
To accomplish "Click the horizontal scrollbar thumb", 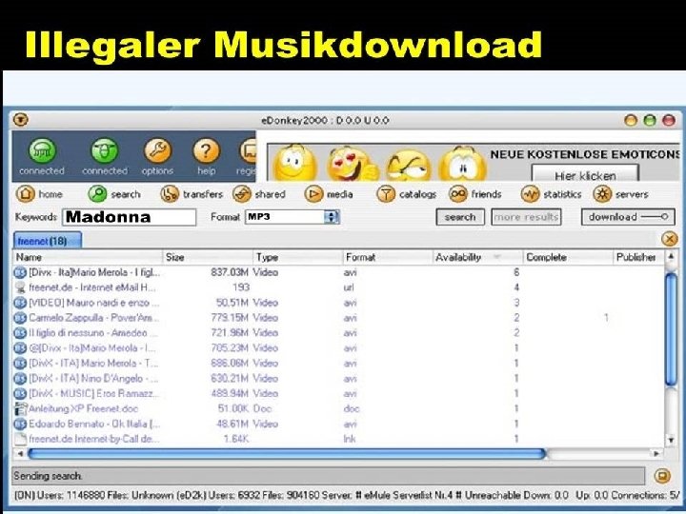I will 287,454.
